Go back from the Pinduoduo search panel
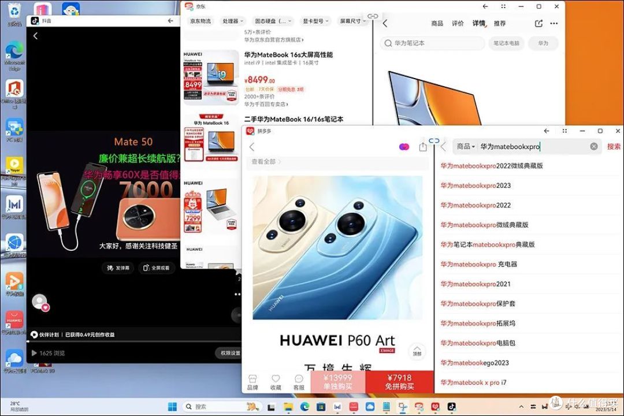Screen dimensions: 624x416 [x=443, y=147]
